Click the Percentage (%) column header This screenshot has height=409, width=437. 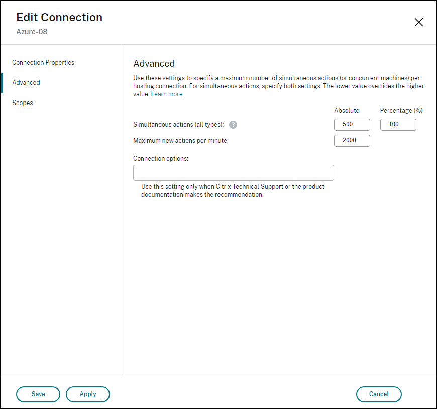click(400, 110)
